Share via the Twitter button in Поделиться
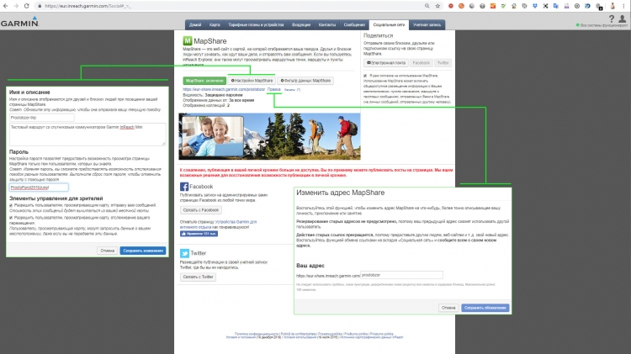631x354 pixels. coord(443,63)
